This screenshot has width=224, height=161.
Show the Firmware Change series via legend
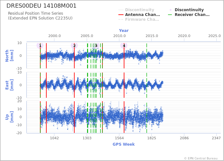(x=139, y=19)
